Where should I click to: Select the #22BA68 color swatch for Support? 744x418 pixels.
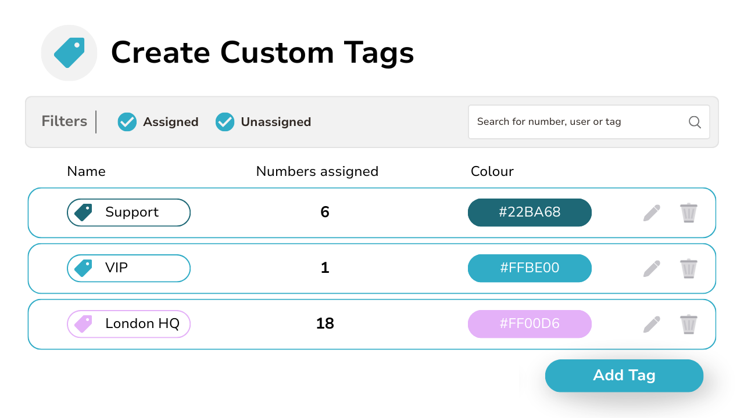tap(530, 212)
